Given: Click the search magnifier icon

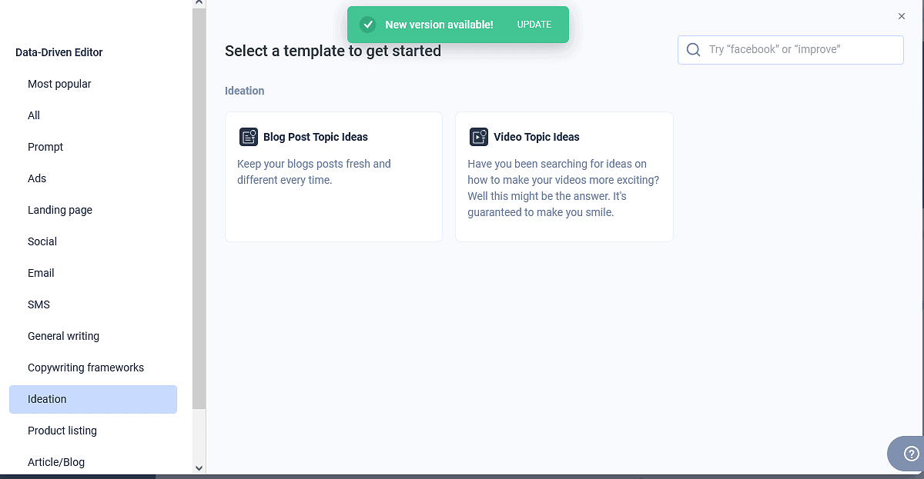Looking at the screenshot, I should 693,50.
